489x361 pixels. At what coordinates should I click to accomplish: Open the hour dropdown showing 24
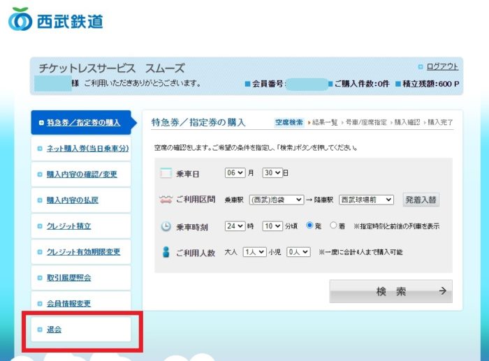click(235, 226)
